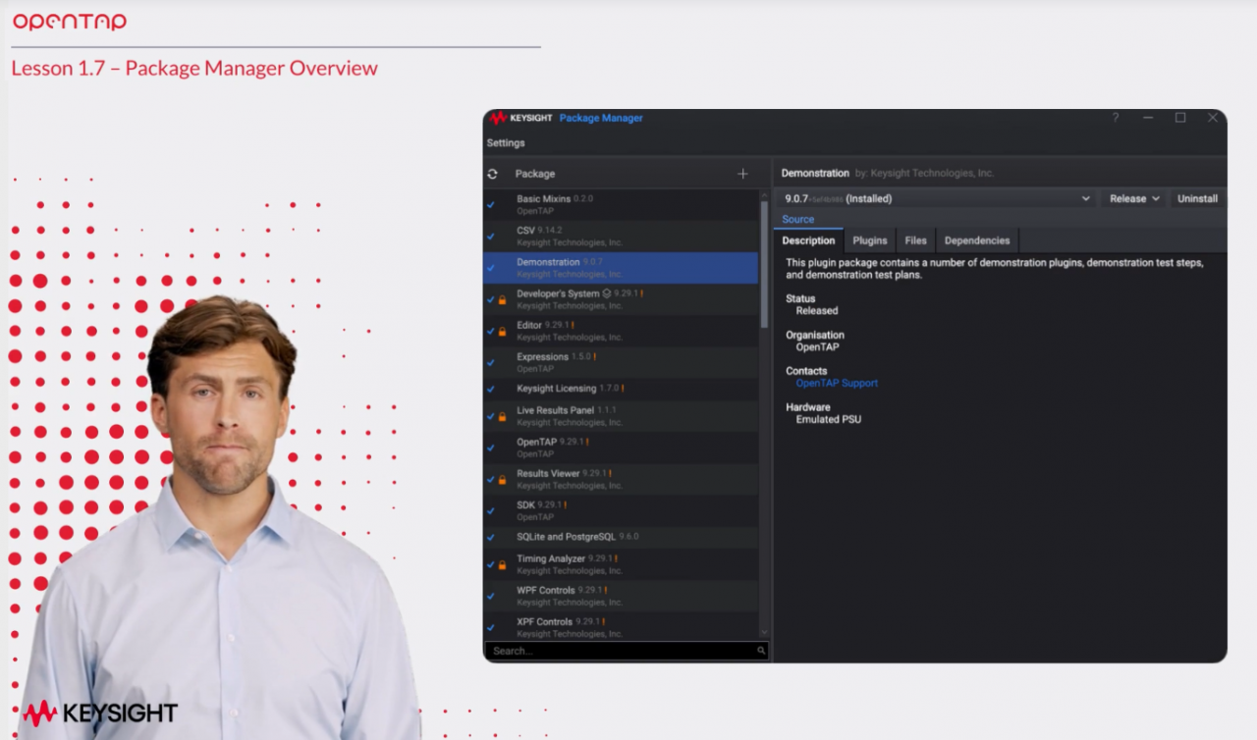The height and width of the screenshot is (740, 1257).
Task: Click the bundle icon beside Developer's System
Action: coord(607,293)
